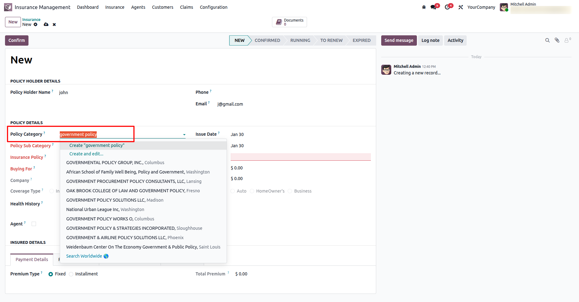This screenshot has height=302, width=579.
Task: Switch to the Payment Details tab
Action: tap(32, 259)
